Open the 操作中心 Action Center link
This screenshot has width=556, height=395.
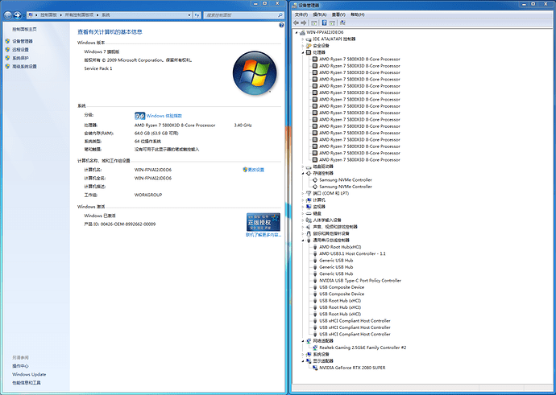(20, 366)
